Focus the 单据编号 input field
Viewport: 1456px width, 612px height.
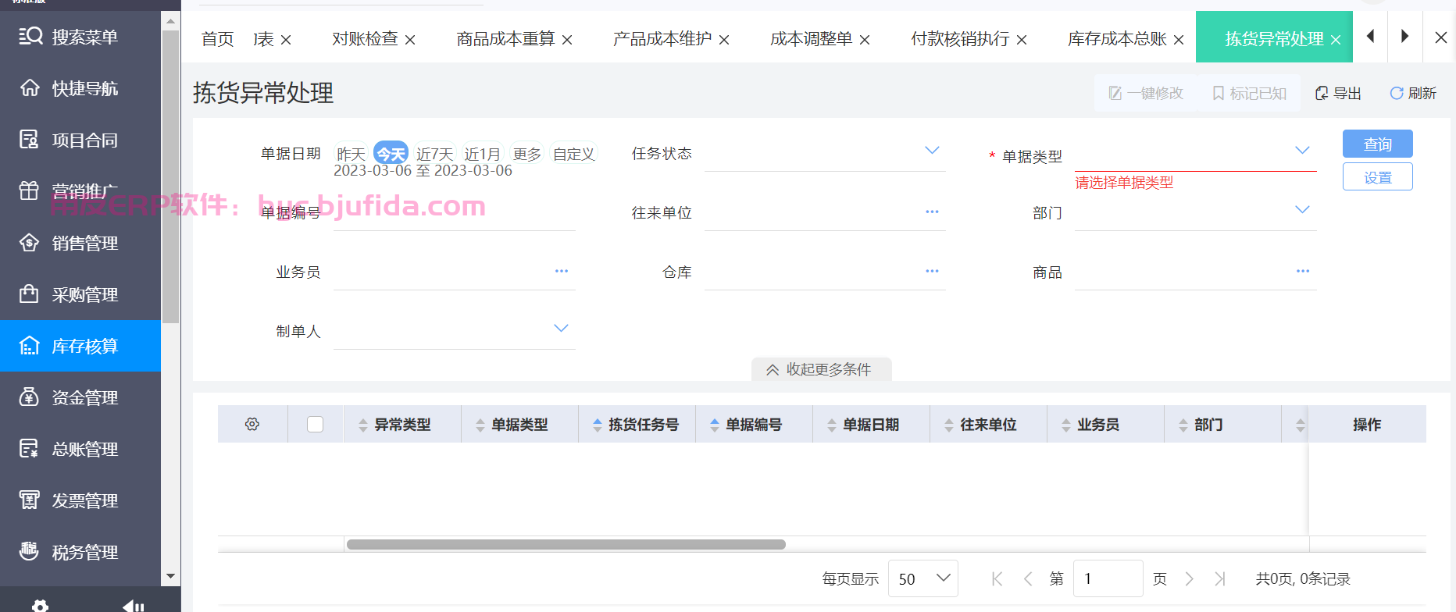coord(455,212)
